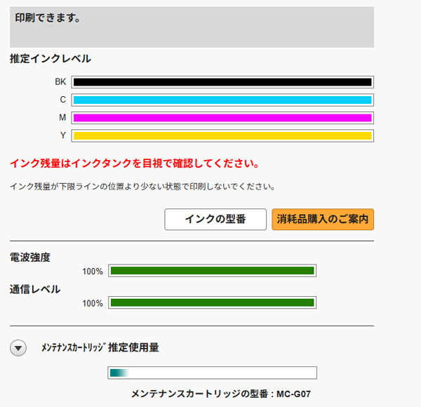Click the 印刷できます status message
Viewport: 421px width, 407px height.
pos(47,18)
